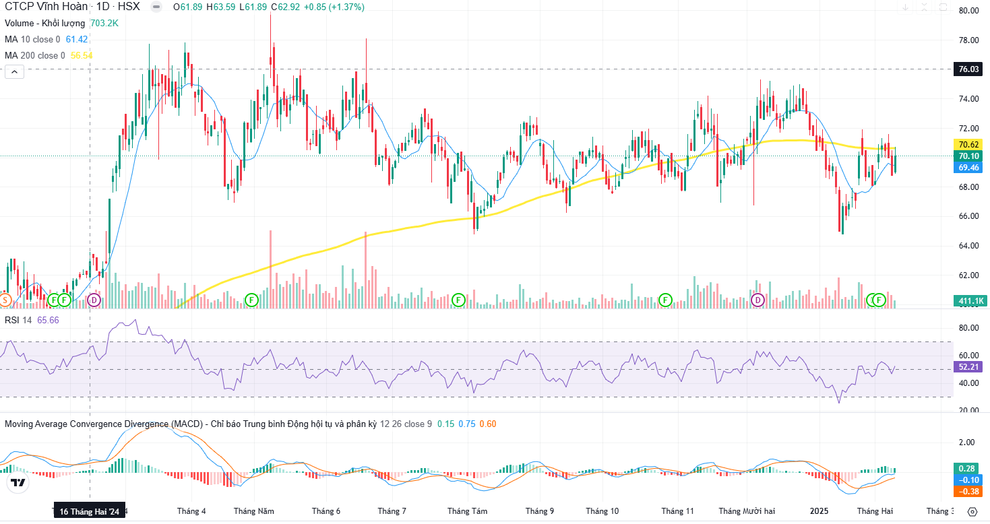Click Tháng Mười hai on the time axis
The image size is (990, 524).
747,511
